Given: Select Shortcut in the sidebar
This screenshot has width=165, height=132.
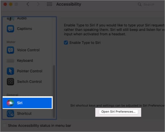Looking at the screenshot, I should pyautogui.click(x=27, y=114).
